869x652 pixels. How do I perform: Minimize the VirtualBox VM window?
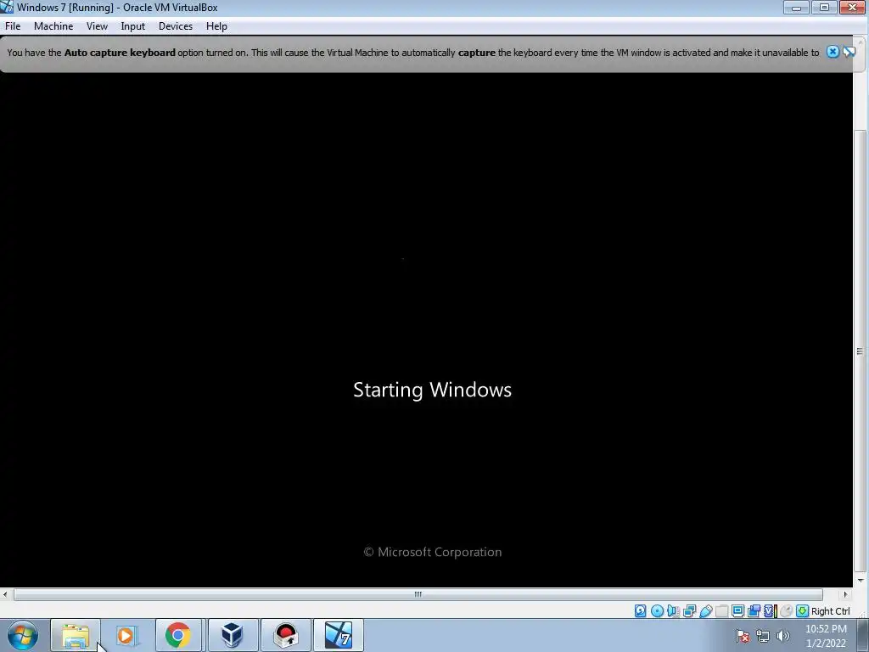(x=796, y=7)
